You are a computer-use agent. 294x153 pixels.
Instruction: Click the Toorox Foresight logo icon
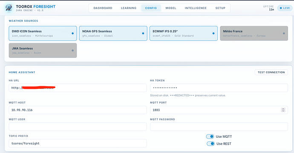pos(9,8)
